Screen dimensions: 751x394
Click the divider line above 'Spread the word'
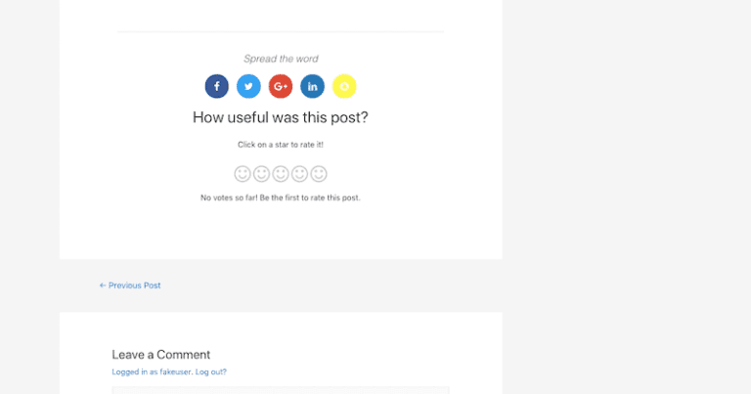coord(280,32)
